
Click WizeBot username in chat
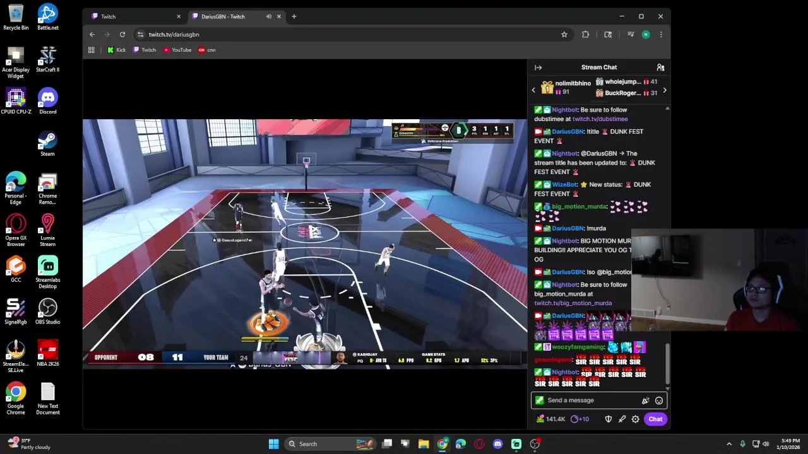[x=564, y=185]
